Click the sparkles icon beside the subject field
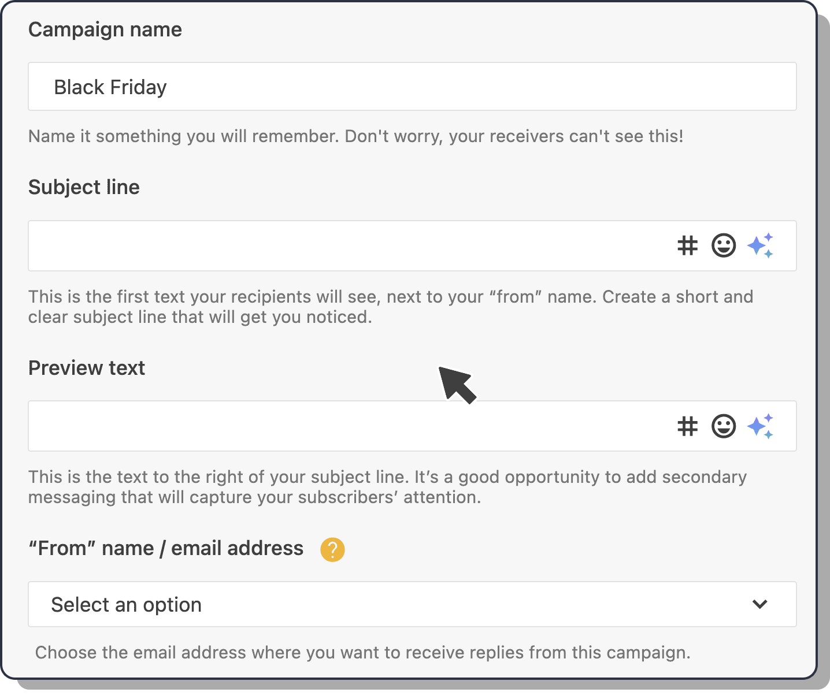This screenshot has width=830, height=696. 761,245
